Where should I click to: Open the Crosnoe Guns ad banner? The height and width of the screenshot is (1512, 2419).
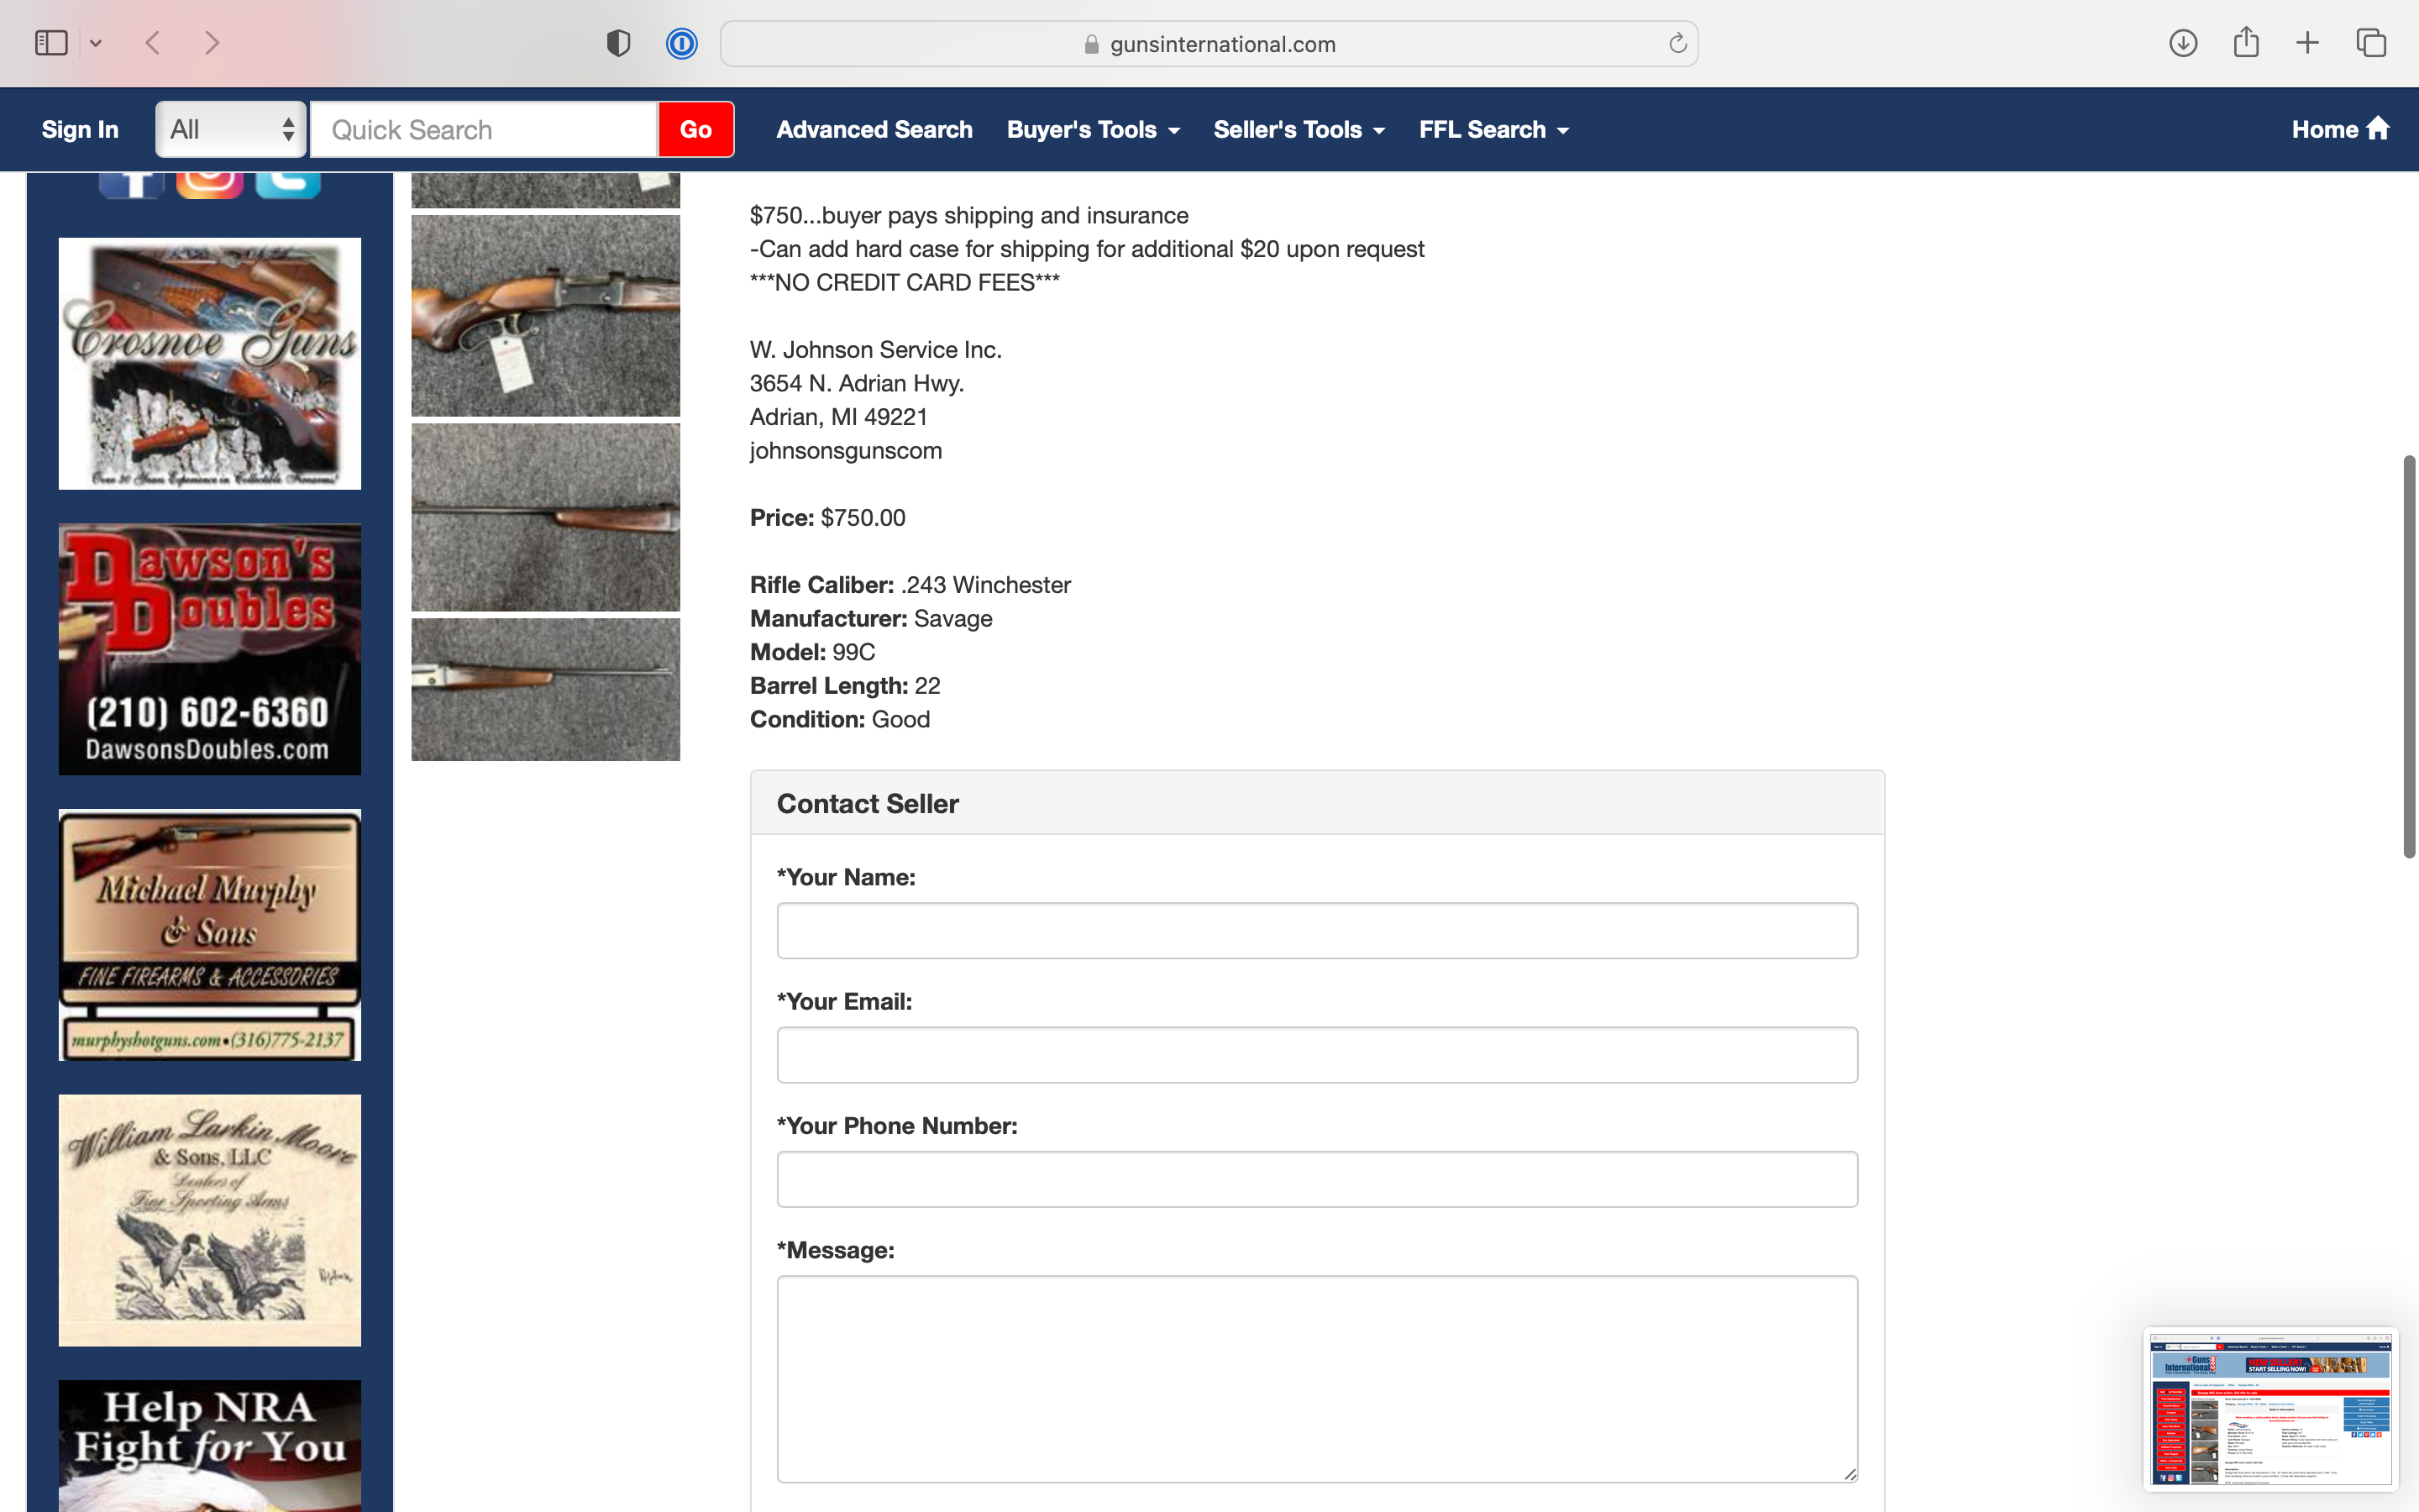pyautogui.click(x=210, y=363)
